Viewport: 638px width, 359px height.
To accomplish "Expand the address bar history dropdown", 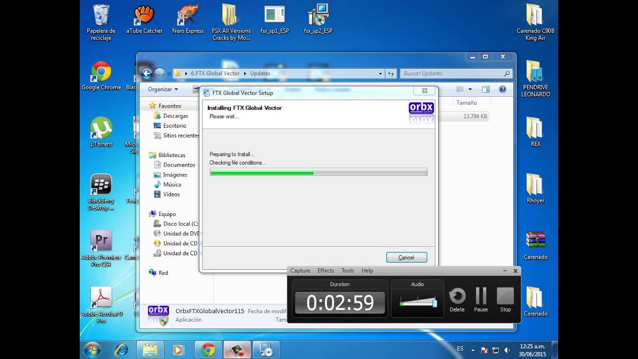I will [381, 73].
